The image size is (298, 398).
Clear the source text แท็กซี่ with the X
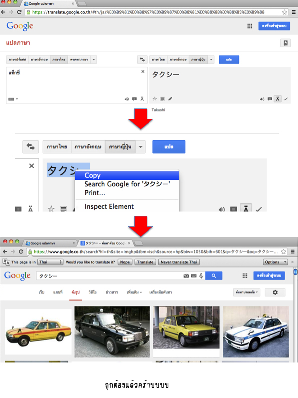(x=143, y=71)
